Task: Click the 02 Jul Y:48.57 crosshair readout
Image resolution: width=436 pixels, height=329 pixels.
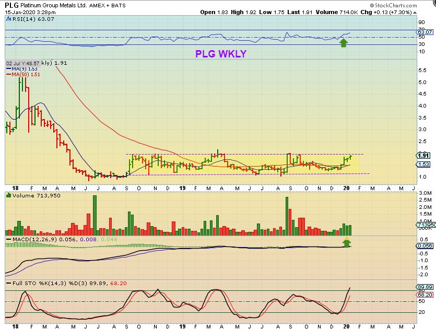Action: click(x=23, y=63)
